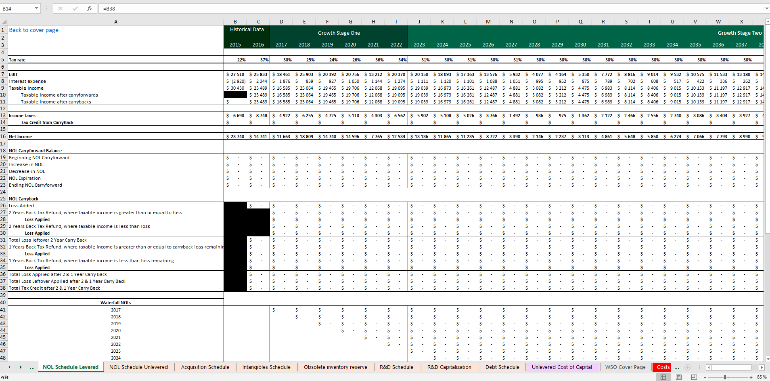Switch to Page Break Preview icon

[694, 377]
